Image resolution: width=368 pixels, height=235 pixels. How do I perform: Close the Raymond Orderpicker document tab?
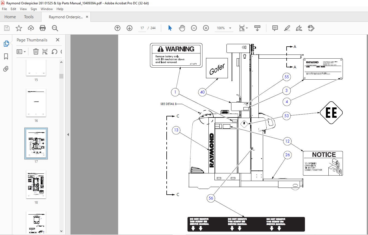(x=87, y=17)
